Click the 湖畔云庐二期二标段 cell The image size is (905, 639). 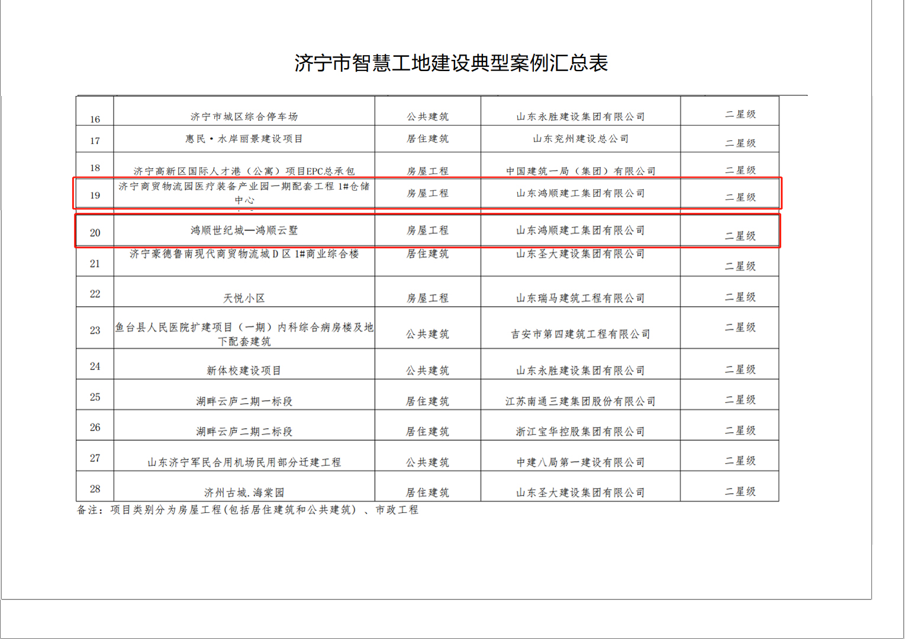coord(244,432)
